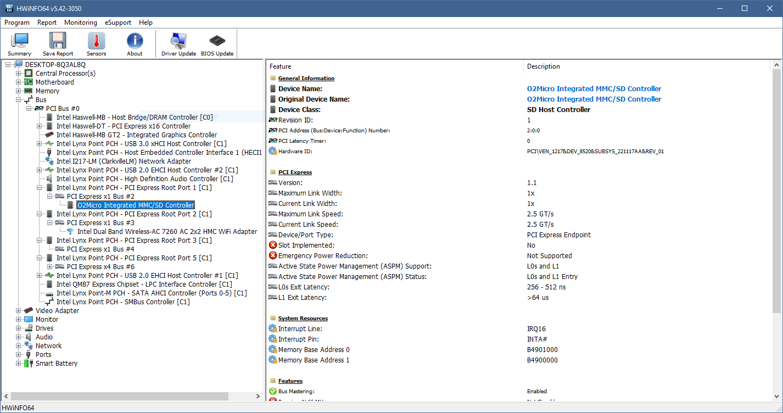Click the Save Report floppy icon

[58, 44]
